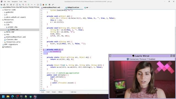
Task: Select the APK signature tree item
Action: click(11, 45)
